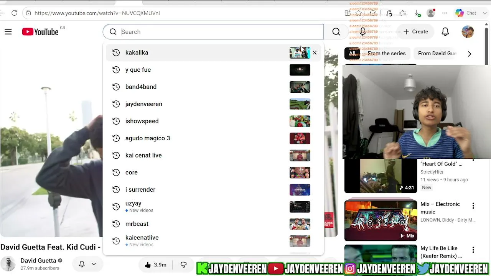This screenshot has height=276, width=491.
Task: Open options menu for Mix – Electronic music
Action: coord(473,206)
